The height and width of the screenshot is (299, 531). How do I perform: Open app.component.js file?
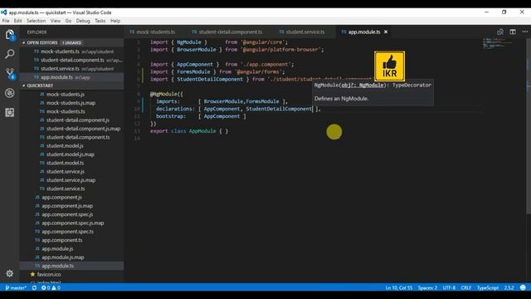pos(72,198)
